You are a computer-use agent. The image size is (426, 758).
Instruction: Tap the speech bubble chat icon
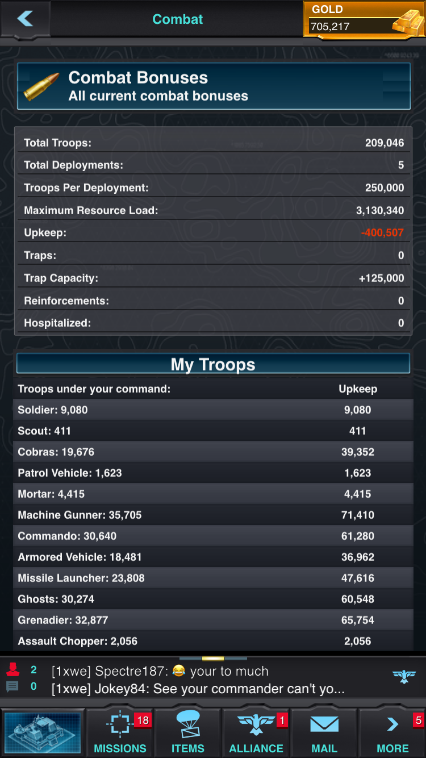coord(12,686)
